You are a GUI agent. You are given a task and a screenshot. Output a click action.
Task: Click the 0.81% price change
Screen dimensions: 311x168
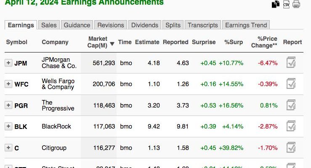[269, 105]
